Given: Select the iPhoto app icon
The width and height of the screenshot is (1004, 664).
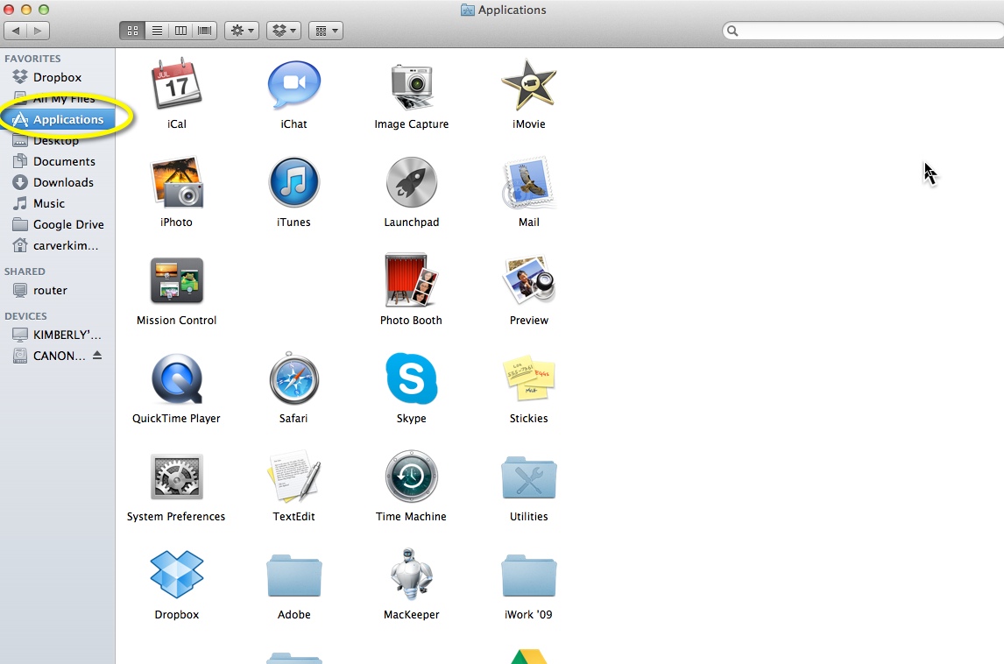Looking at the screenshot, I should point(177,182).
